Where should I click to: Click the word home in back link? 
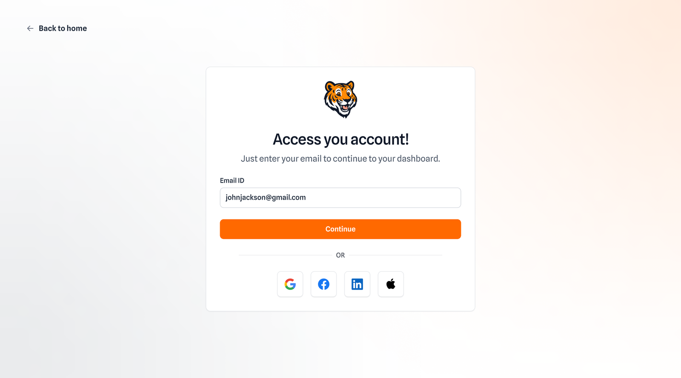[x=77, y=28]
